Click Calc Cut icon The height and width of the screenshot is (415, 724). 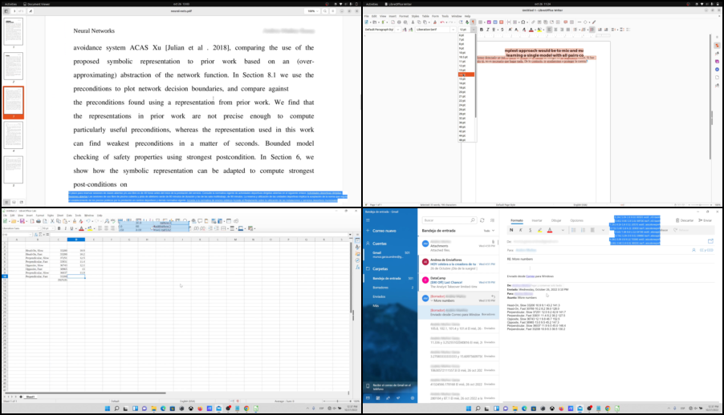[52, 221]
